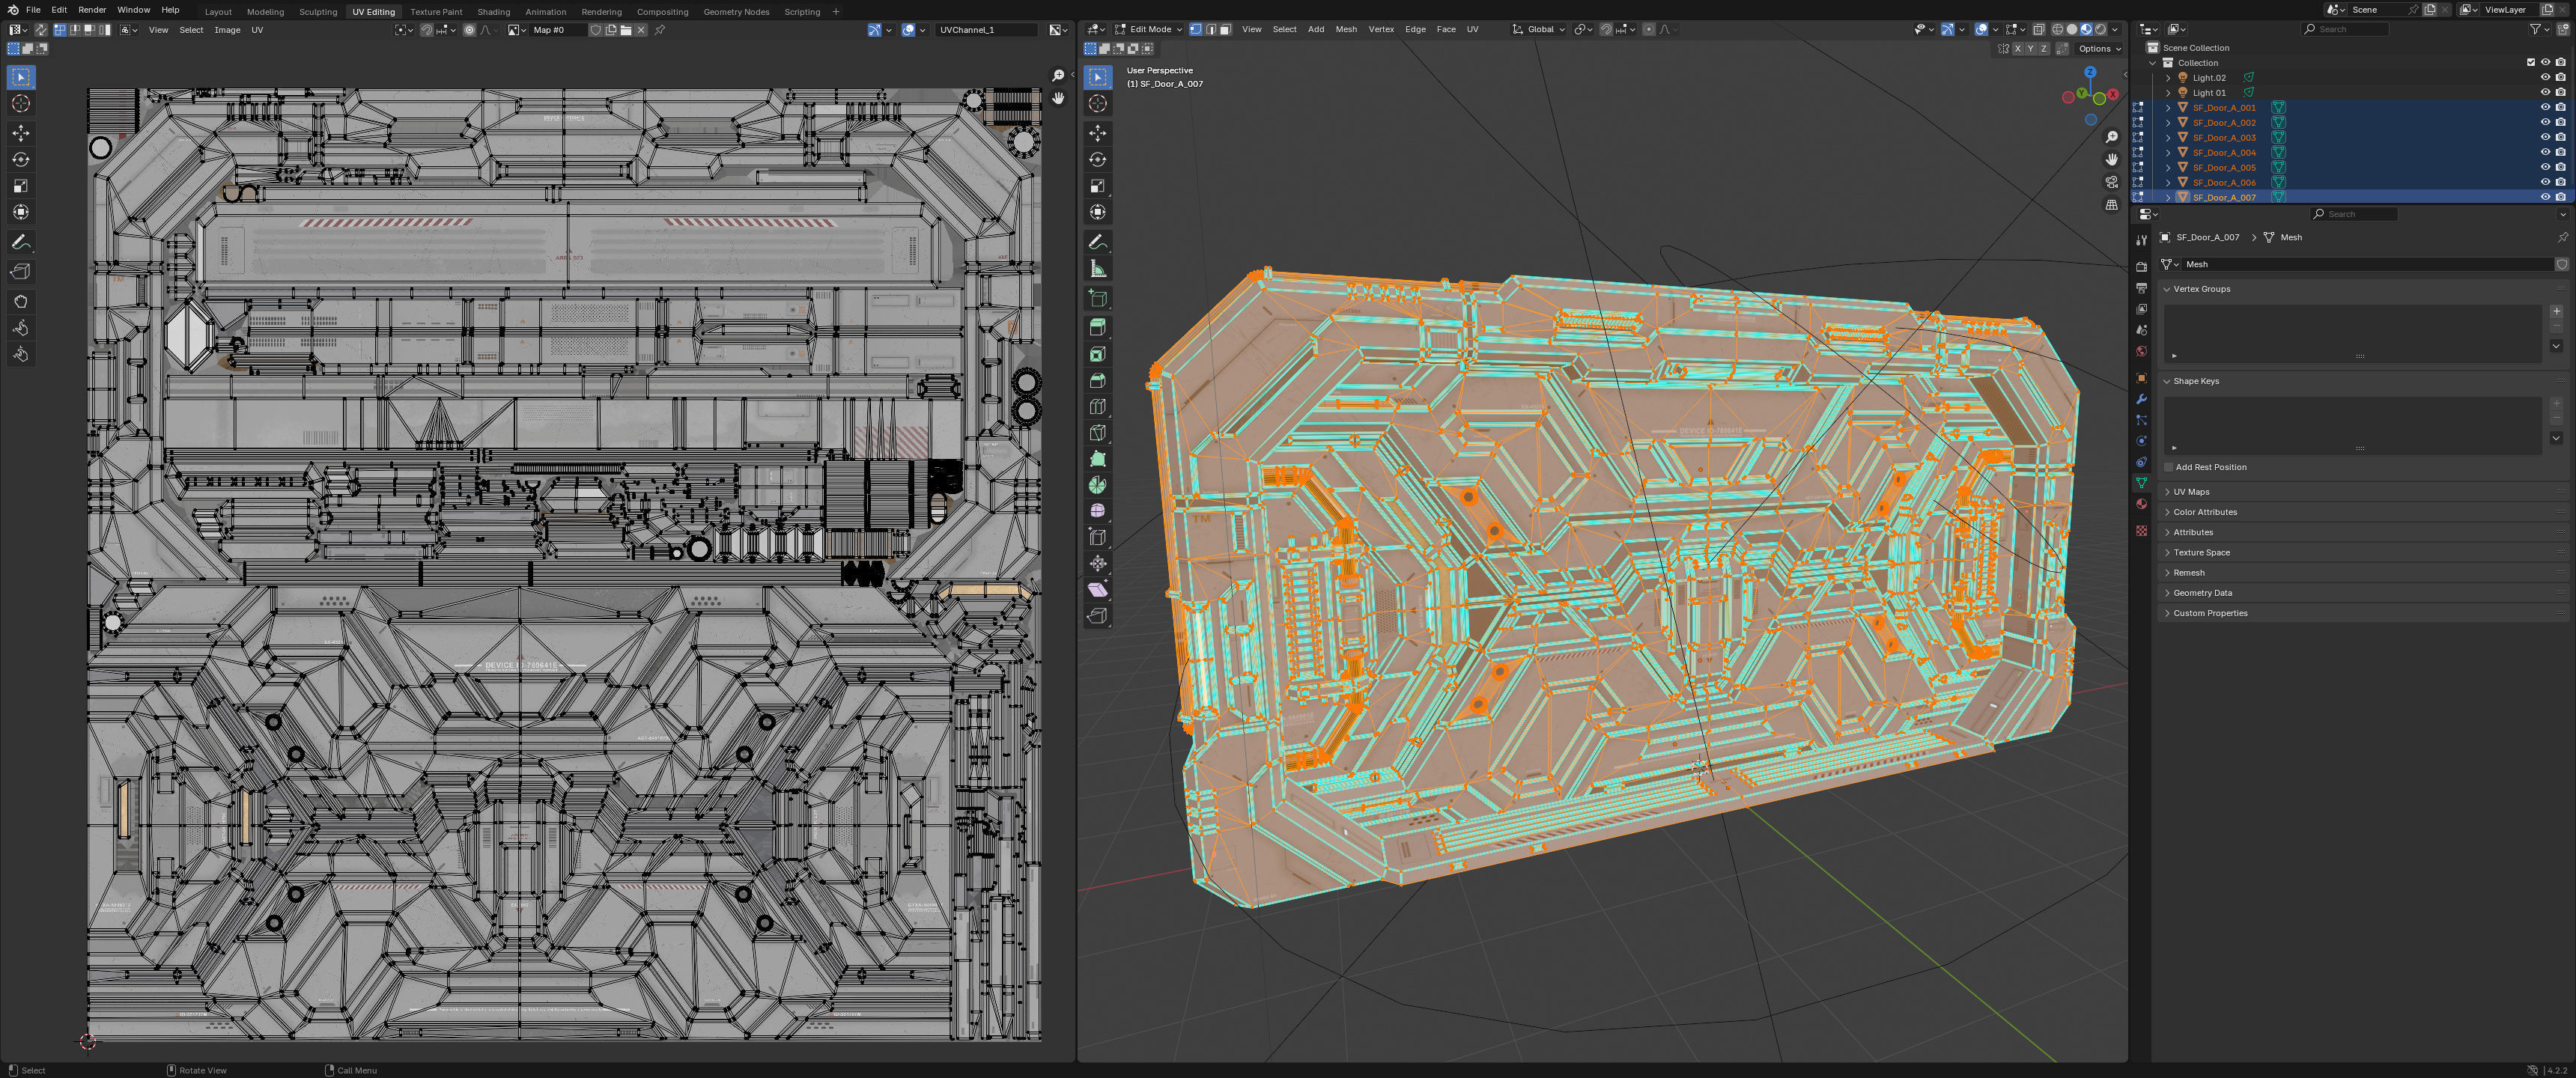
Task: Select the Pinch tool in UV editor
Action: pos(21,354)
